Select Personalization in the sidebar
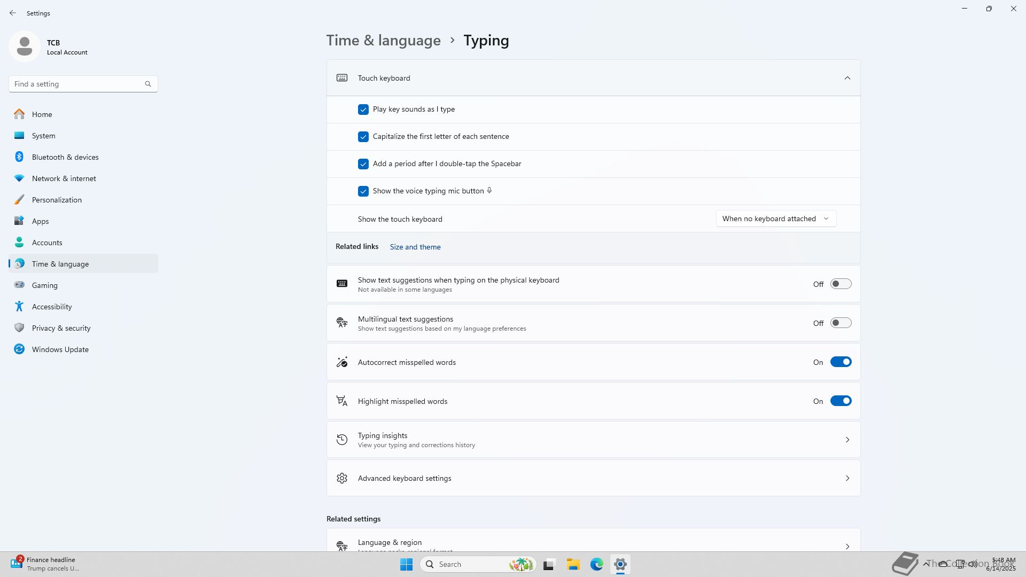The width and height of the screenshot is (1026, 577). 57,200
